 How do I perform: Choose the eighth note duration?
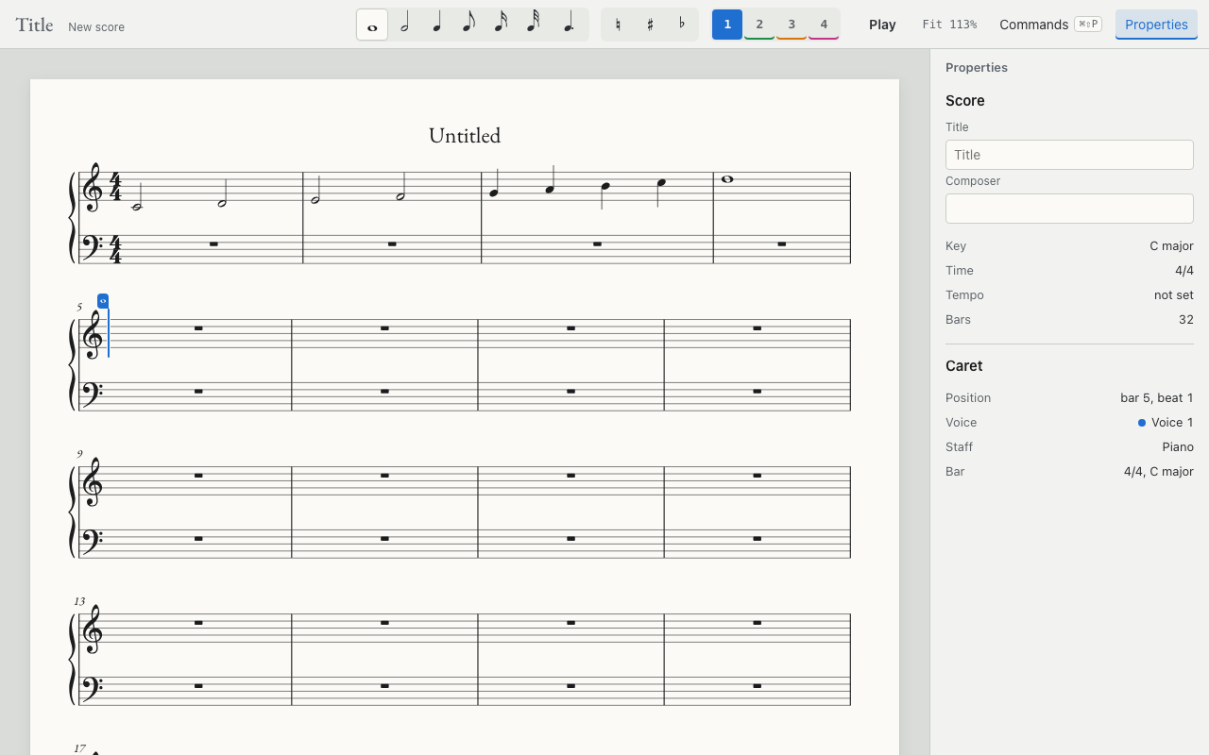point(468,25)
